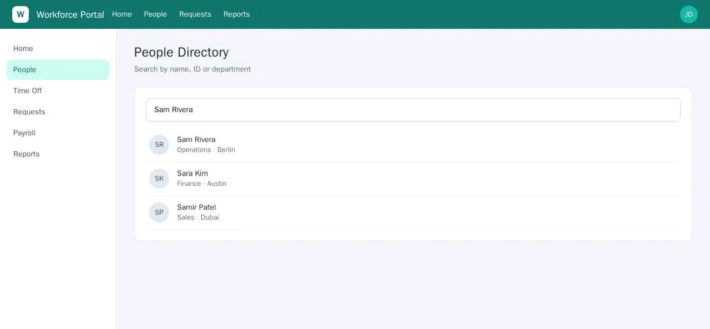Open Payroll in the sidebar
Image resolution: width=710 pixels, height=329 pixels.
(58, 133)
